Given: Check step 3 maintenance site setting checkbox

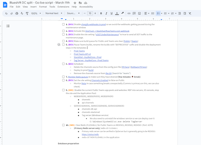Looking at the screenshot, I should click(x=63, y=34).
